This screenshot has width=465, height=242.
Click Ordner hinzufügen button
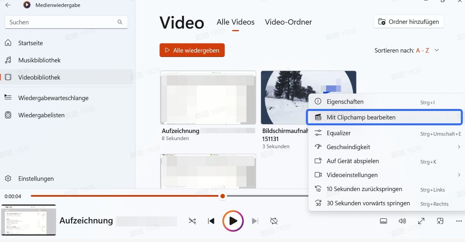point(409,22)
